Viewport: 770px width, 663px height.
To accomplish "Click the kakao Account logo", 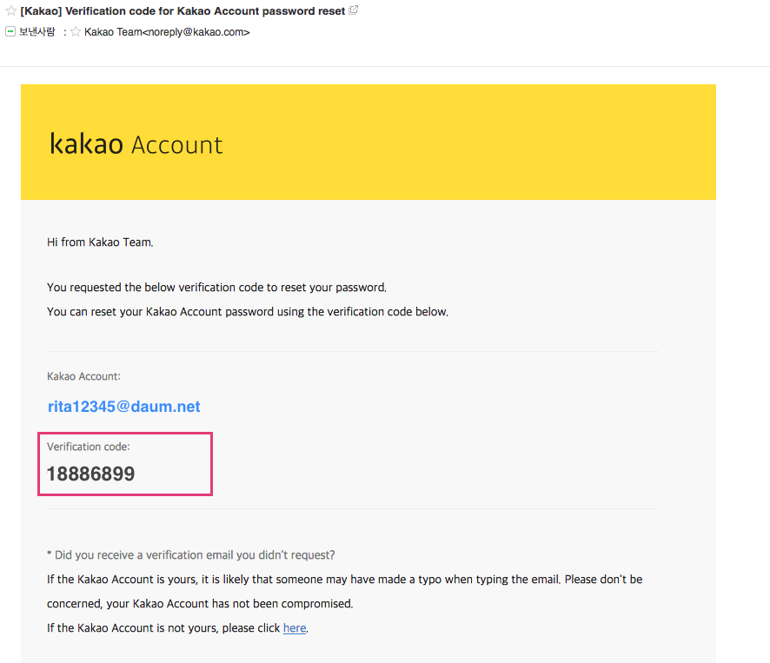I will pyautogui.click(x=136, y=143).
